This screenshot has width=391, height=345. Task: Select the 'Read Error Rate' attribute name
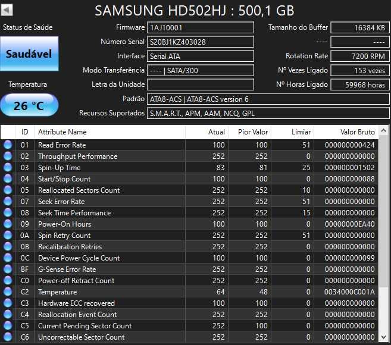pos(62,145)
